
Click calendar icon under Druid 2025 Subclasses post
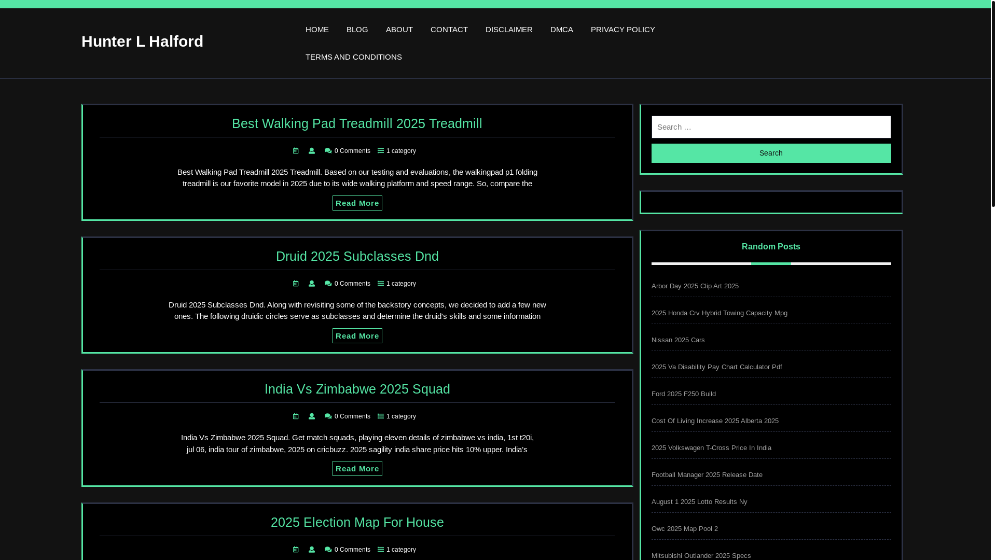(296, 284)
